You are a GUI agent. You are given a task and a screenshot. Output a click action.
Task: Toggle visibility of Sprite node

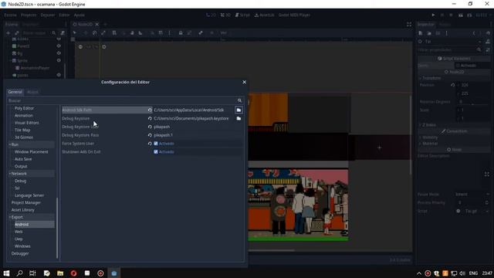pos(59,60)
